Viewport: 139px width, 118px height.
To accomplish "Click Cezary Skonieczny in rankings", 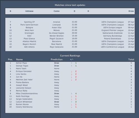I will tap(24, 107).
